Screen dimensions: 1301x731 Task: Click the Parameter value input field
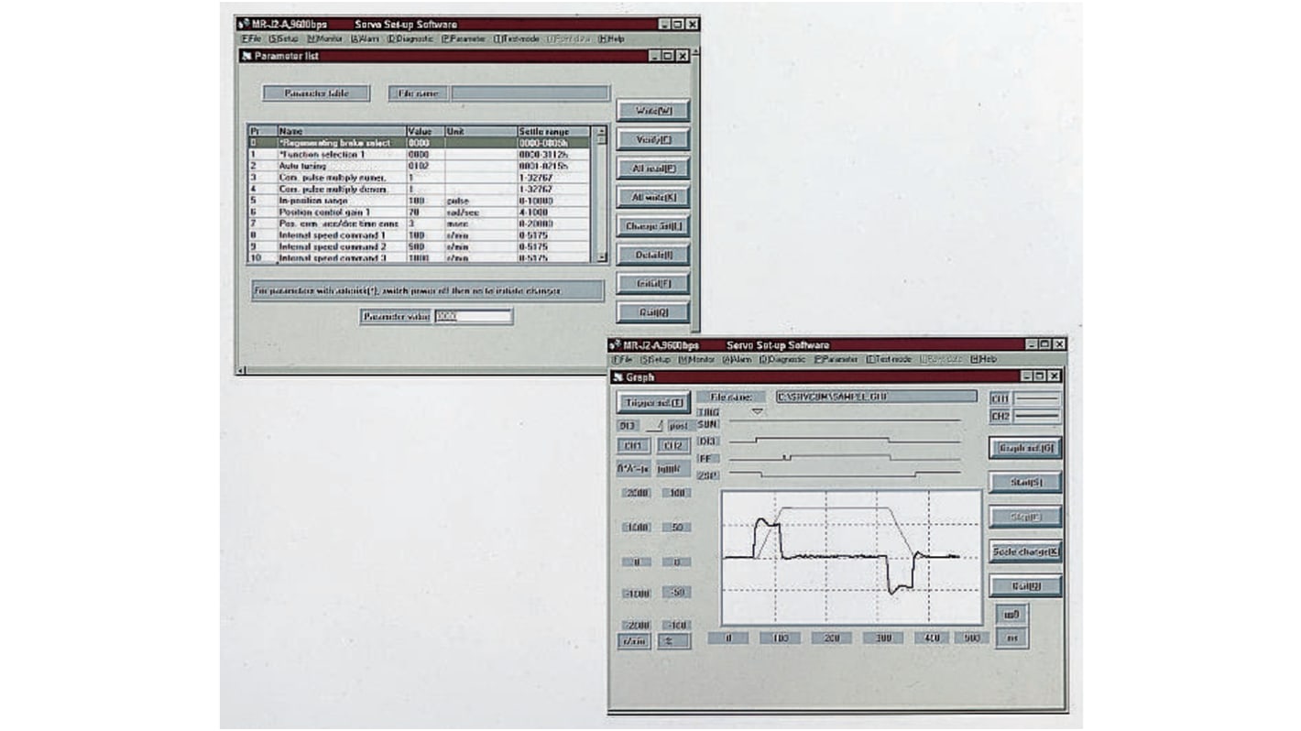click(473, 316)
